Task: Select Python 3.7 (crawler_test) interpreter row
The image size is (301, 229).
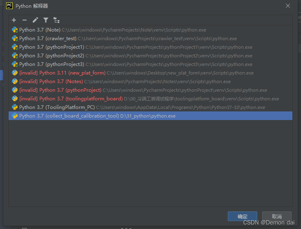Action: [150, 39]
